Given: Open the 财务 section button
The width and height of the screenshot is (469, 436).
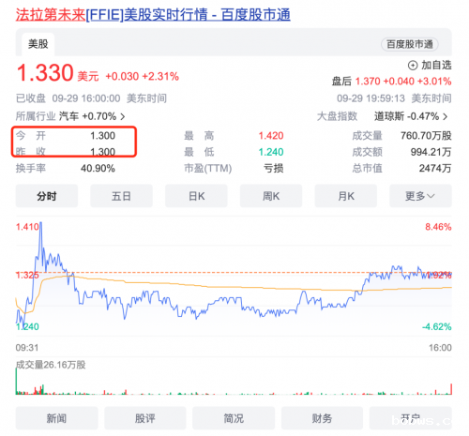Looking at the screenshot, I should (x=322, y=418).
